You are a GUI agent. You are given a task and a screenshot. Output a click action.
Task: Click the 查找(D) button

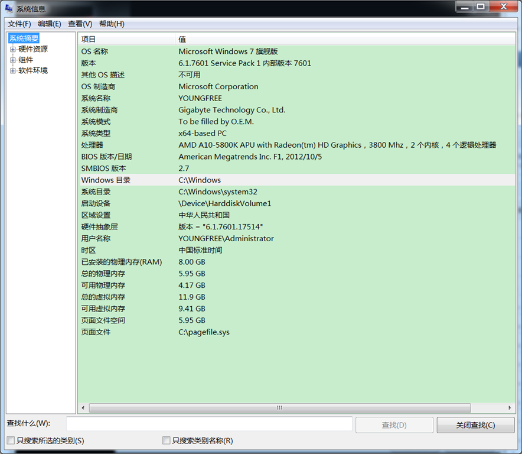(x=394, y=425)
